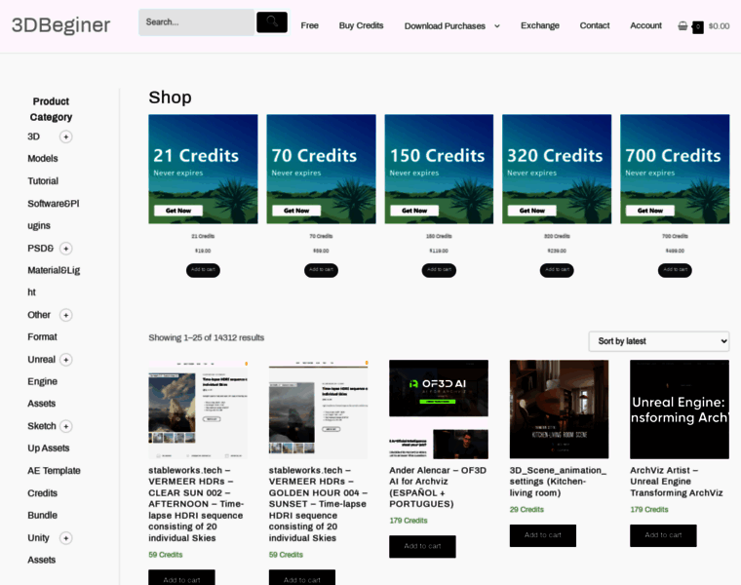Open the 70 Credits banner image

click(x=322, y=170)
